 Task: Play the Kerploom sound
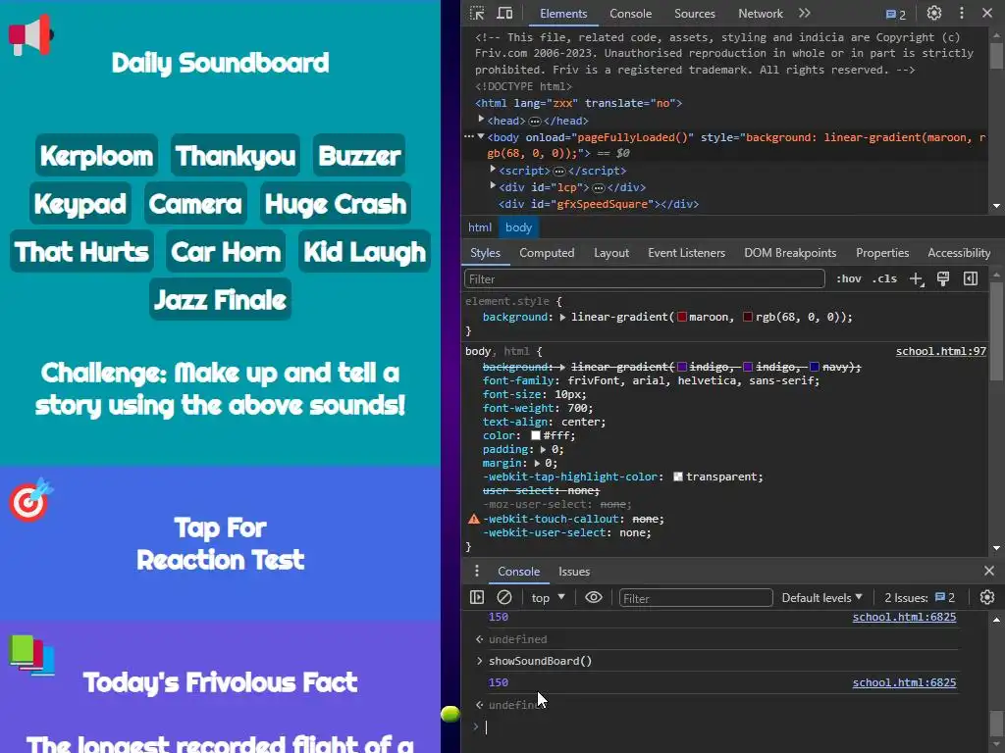point(97,156)
